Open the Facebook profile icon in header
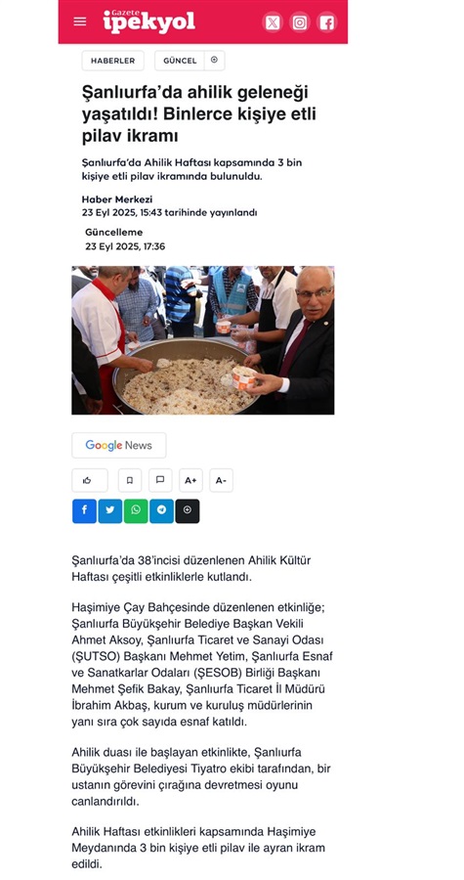 (326, 22)
